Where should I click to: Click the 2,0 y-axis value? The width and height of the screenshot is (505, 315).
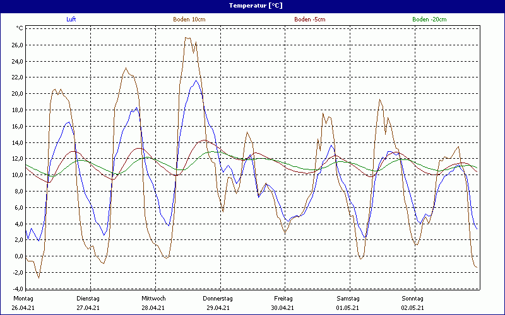pyautogui.click(x=18, y=240)
